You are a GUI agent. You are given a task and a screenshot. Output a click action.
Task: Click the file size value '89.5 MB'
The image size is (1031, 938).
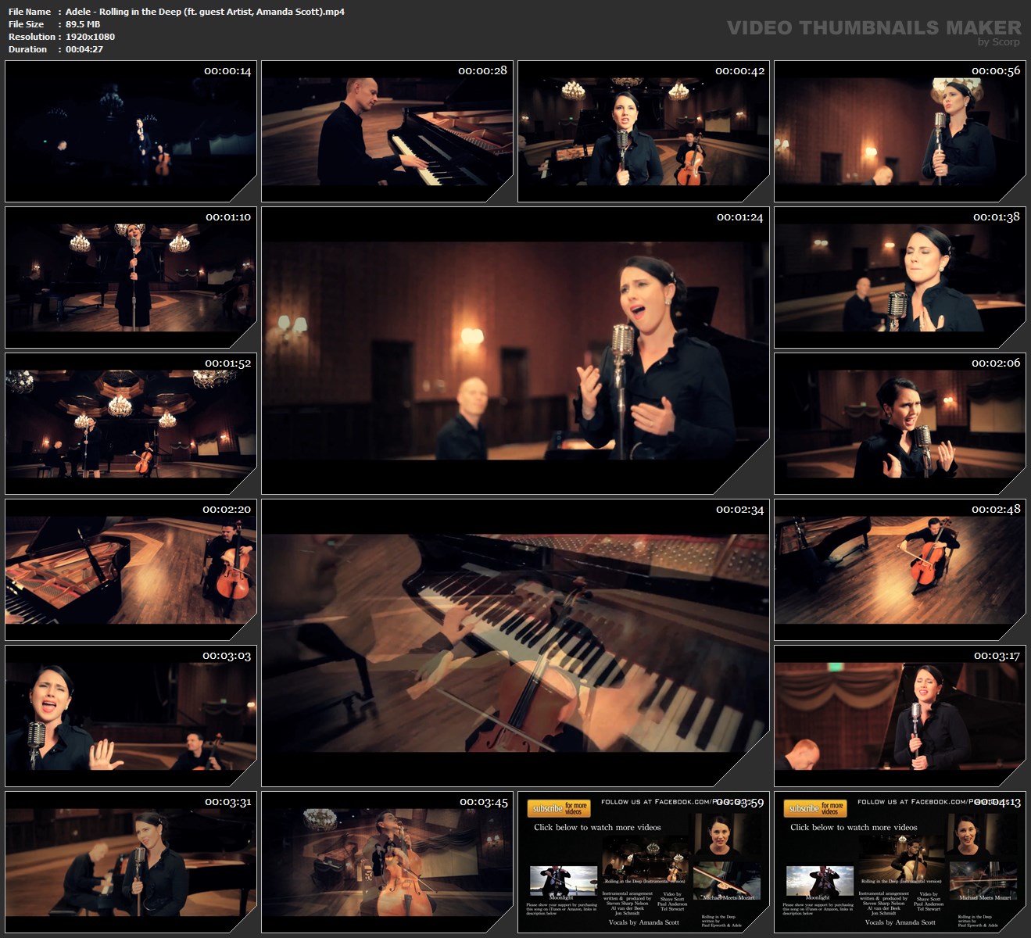(x=83, y=24)
